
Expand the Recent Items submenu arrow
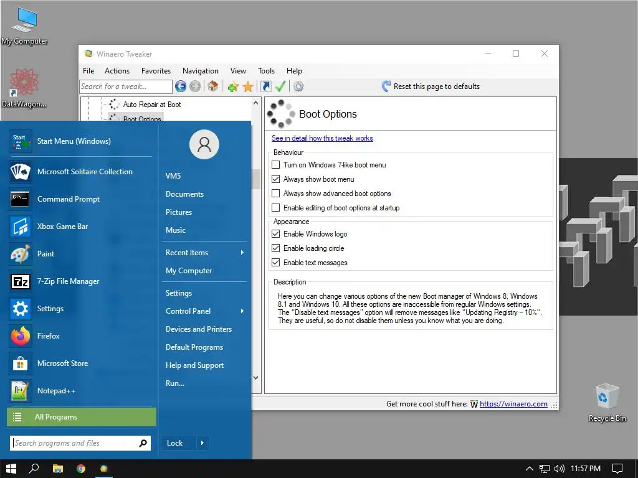(242, 253)
